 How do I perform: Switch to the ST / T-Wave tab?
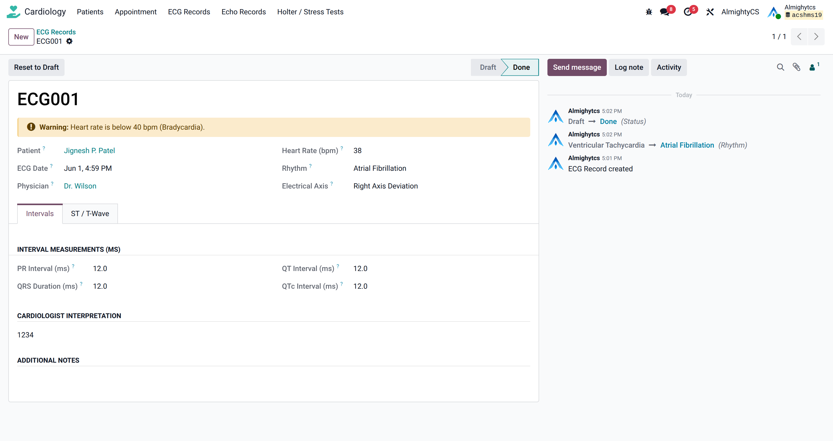[x=90, y=214]
